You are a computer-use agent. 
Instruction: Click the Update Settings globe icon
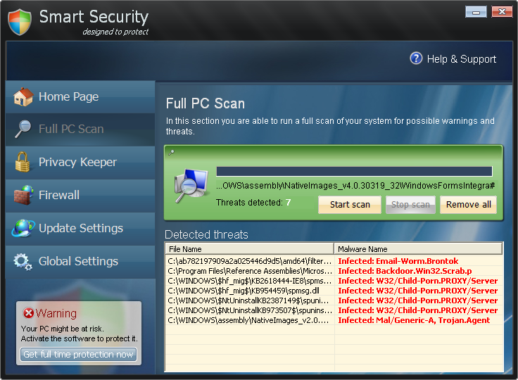23,228
